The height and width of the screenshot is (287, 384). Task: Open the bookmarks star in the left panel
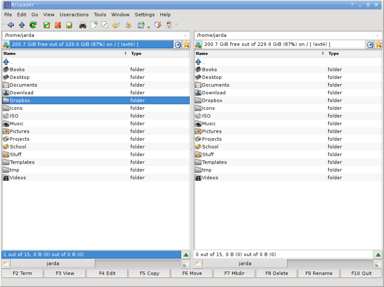[186, 45]
